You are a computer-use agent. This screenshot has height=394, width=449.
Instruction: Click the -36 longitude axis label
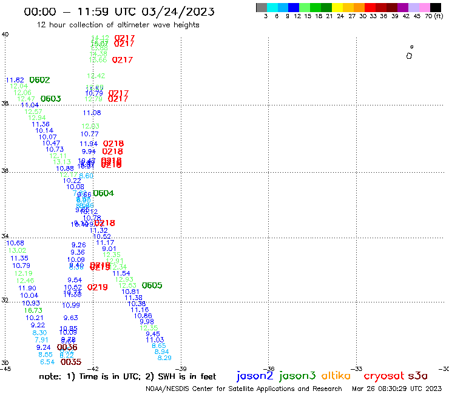pyautogui.click(x=269, y=369)
